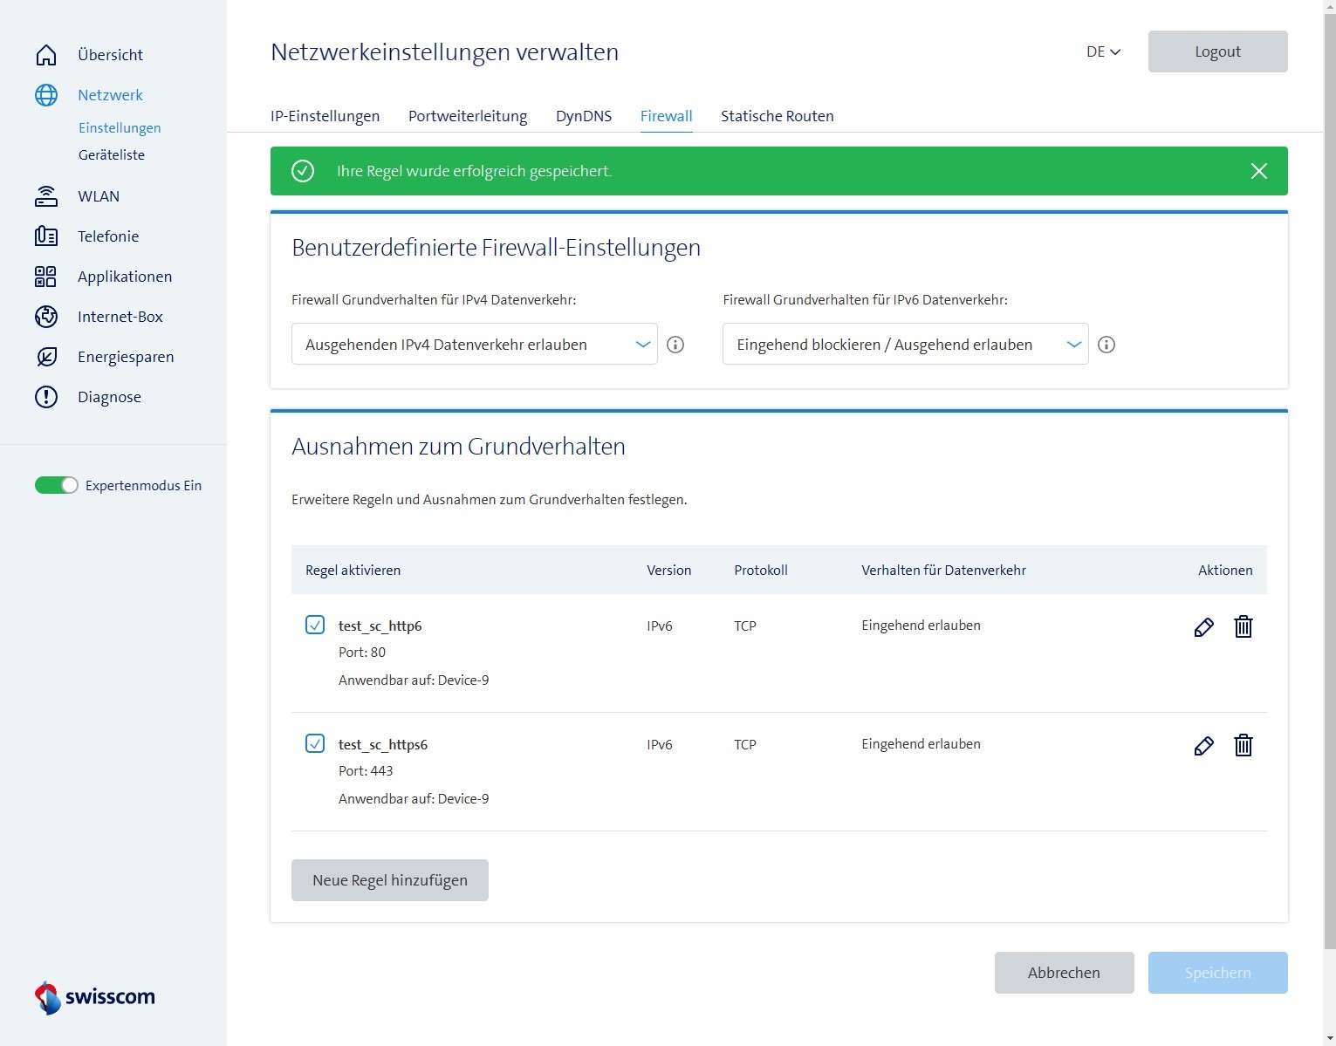Open the IPv4 Grundverhalten dropdown
The width and height of the screenshot is (1336, 1046).
(x=474, y=345)
